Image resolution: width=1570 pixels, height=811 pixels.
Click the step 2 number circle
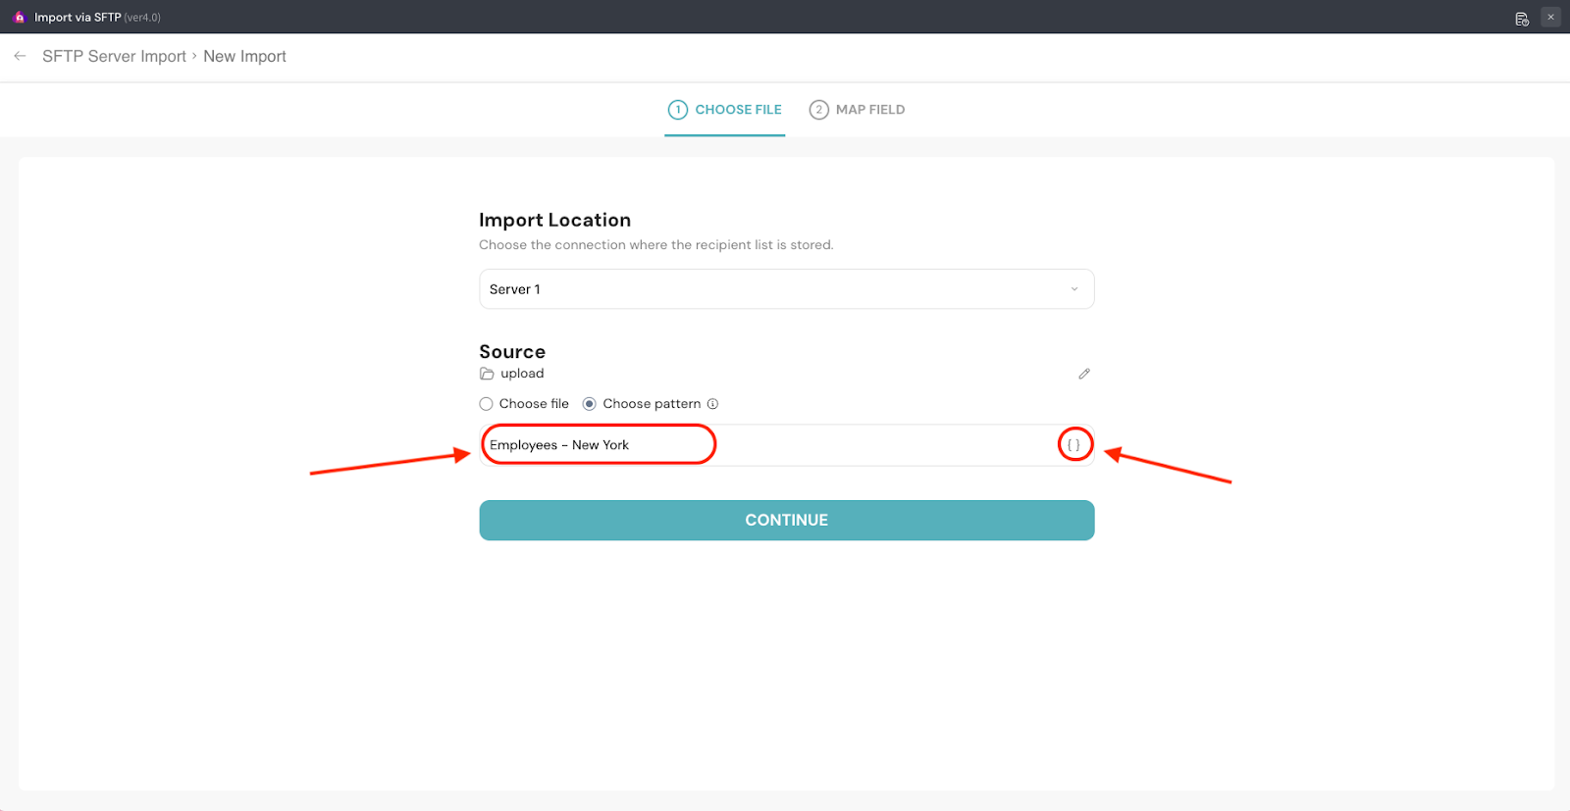pyautogui.click(x=818, y=110)
